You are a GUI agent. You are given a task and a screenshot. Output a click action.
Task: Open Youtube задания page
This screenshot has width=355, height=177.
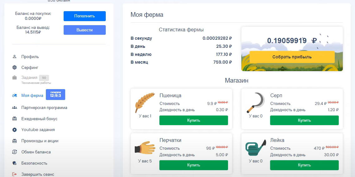[x=38, y=130]
